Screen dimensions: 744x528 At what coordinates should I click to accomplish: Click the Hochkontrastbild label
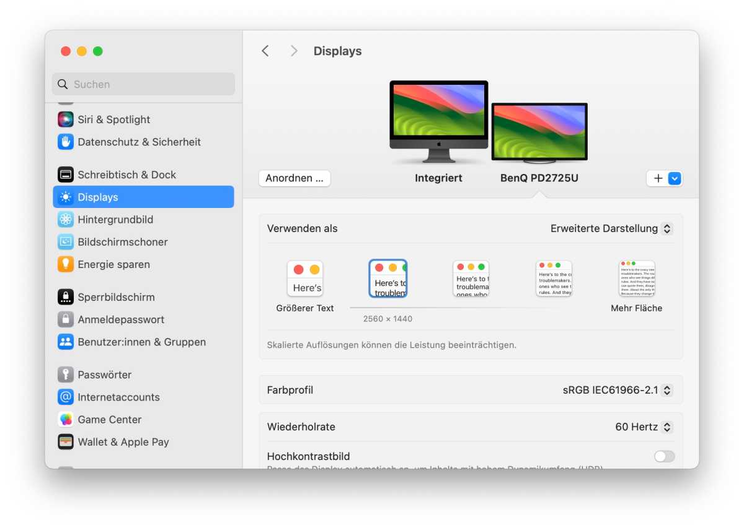click(309, 456)
